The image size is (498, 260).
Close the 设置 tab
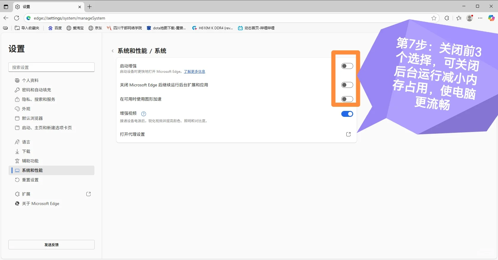click(x=80, y=7)
